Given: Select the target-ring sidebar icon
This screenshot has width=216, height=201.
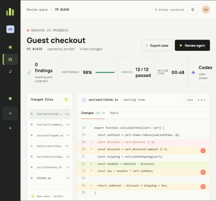Looking at the screenshot, I should tap(10, 47).
